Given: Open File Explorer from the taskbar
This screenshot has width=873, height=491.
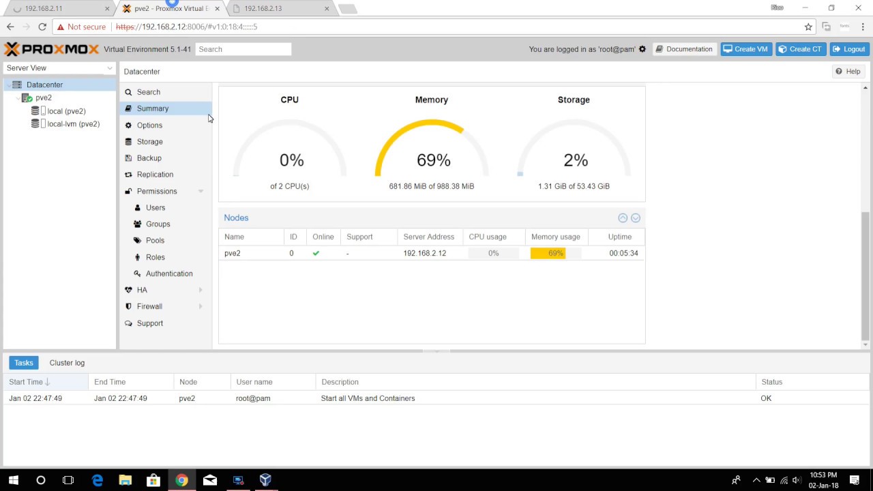Looking at the screenshot, I should [x=125, y=480].
